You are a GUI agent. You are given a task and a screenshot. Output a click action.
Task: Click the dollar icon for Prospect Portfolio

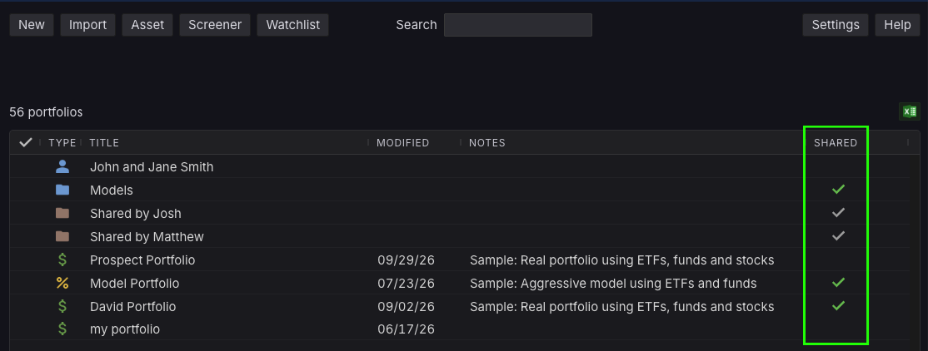coord(62,260)
